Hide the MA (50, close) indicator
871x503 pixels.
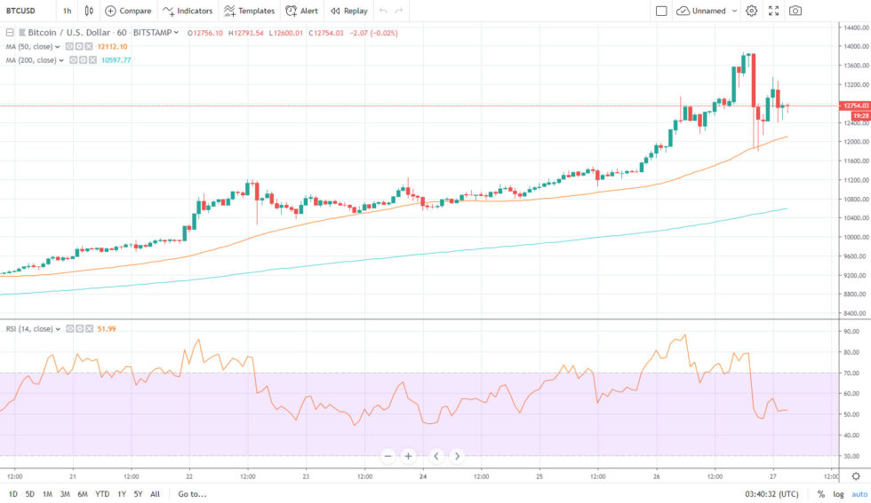[69, 47]
